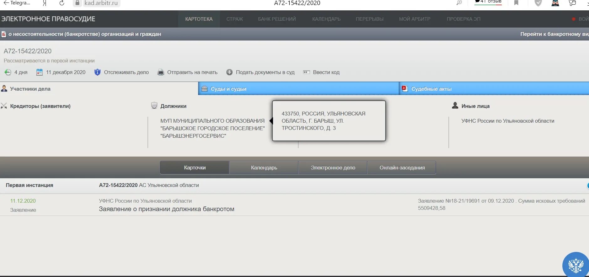
Task: Reload the page with refresh icon
Action: coord(62,3)
